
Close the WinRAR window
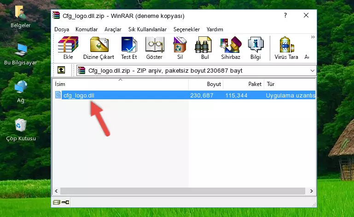pos(306,15)
